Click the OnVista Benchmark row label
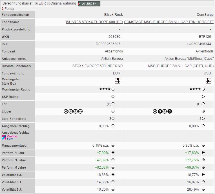The width and height of the screenshot is (215, 194). [x=16, y=66]
